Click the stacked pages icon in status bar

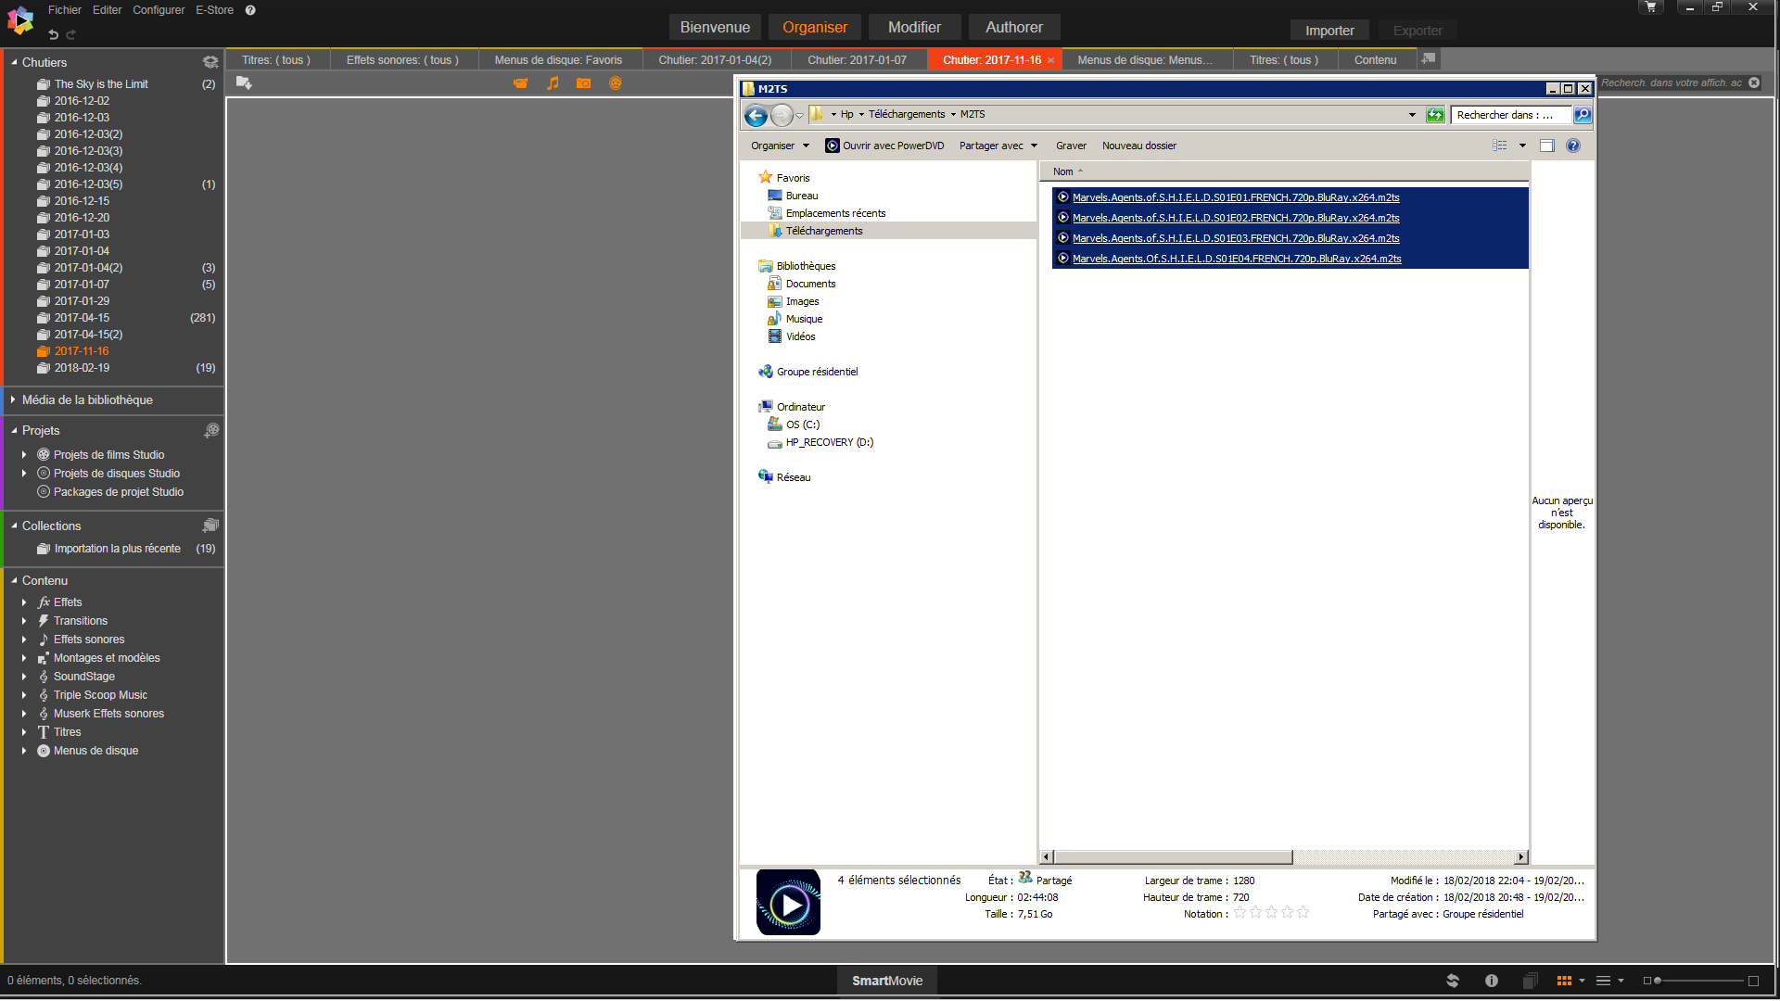[1530, 981]
